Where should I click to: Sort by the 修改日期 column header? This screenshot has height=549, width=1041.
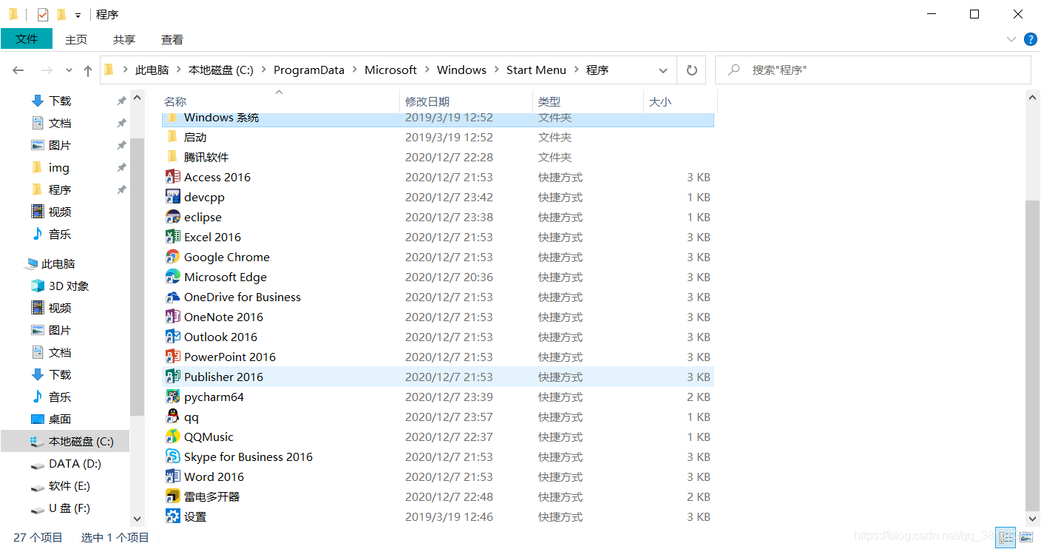click(x=466, y=101)
